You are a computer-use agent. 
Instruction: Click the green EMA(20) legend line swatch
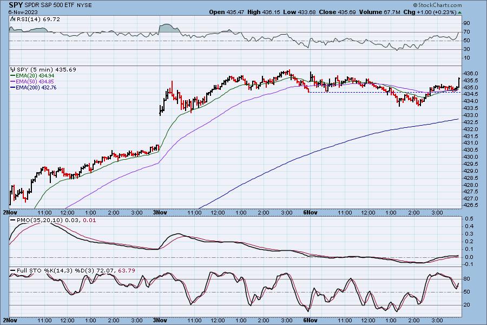click(13, 76)
